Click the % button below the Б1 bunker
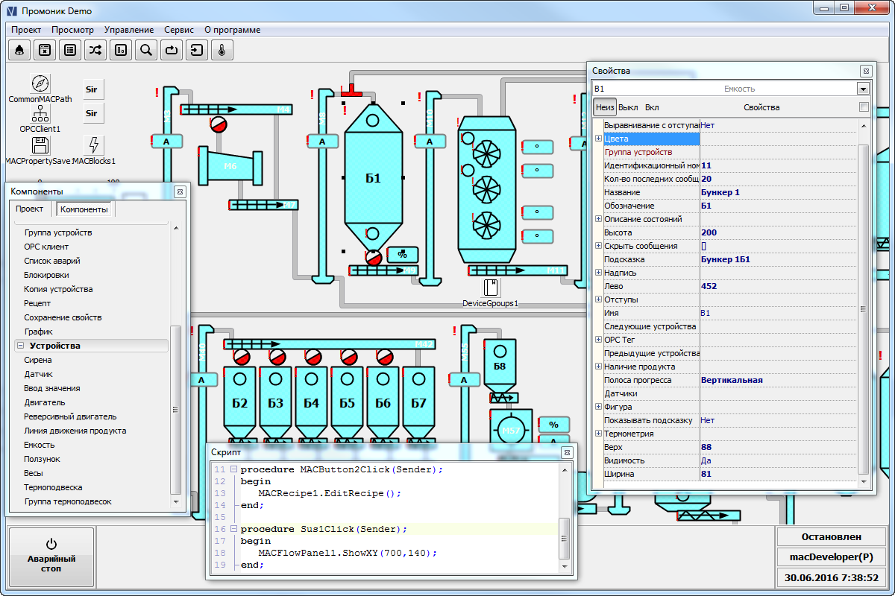The height and width of the screenshot is (596, 895). click(403, 254)
